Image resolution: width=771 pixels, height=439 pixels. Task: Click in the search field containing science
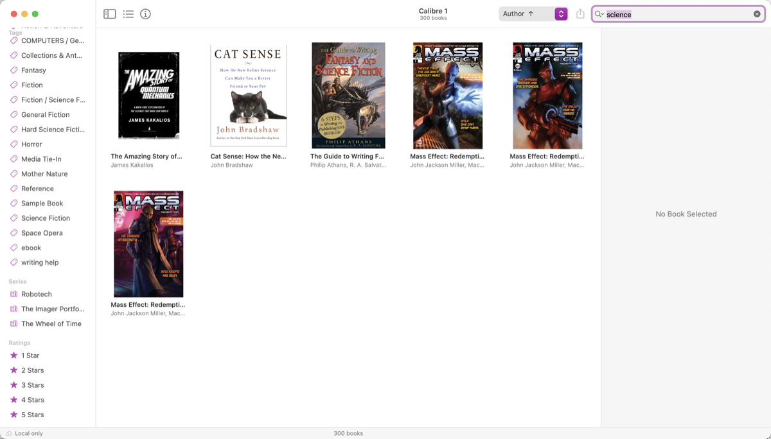[678, 14]
